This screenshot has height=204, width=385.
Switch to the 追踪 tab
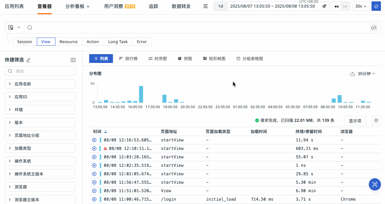coord(153,6)
